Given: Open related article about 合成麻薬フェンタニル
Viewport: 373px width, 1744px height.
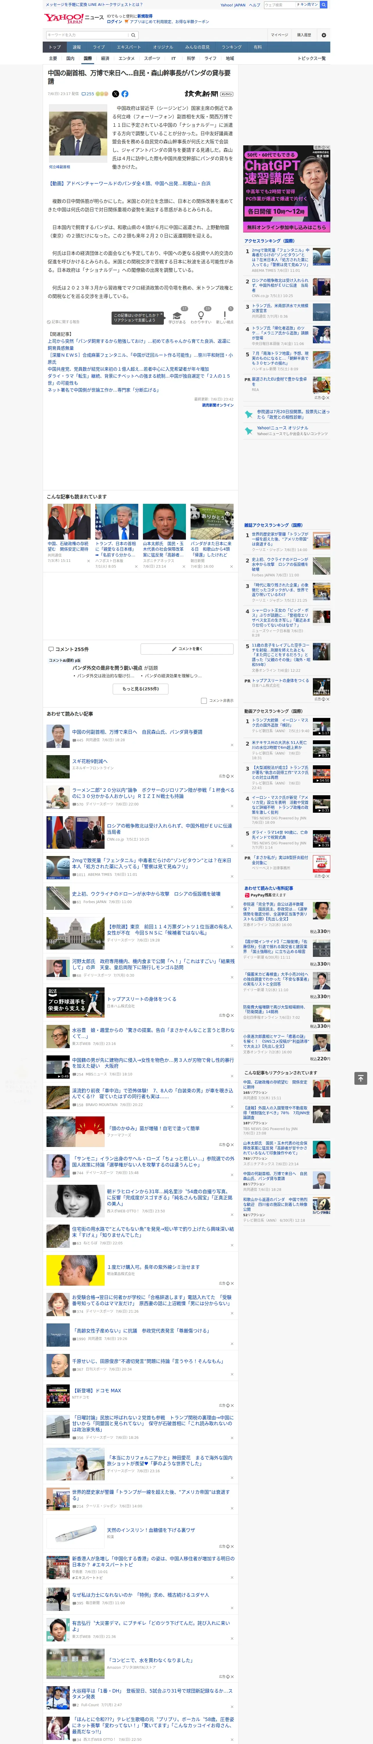Looking at the screenshot, I should 140,358.
